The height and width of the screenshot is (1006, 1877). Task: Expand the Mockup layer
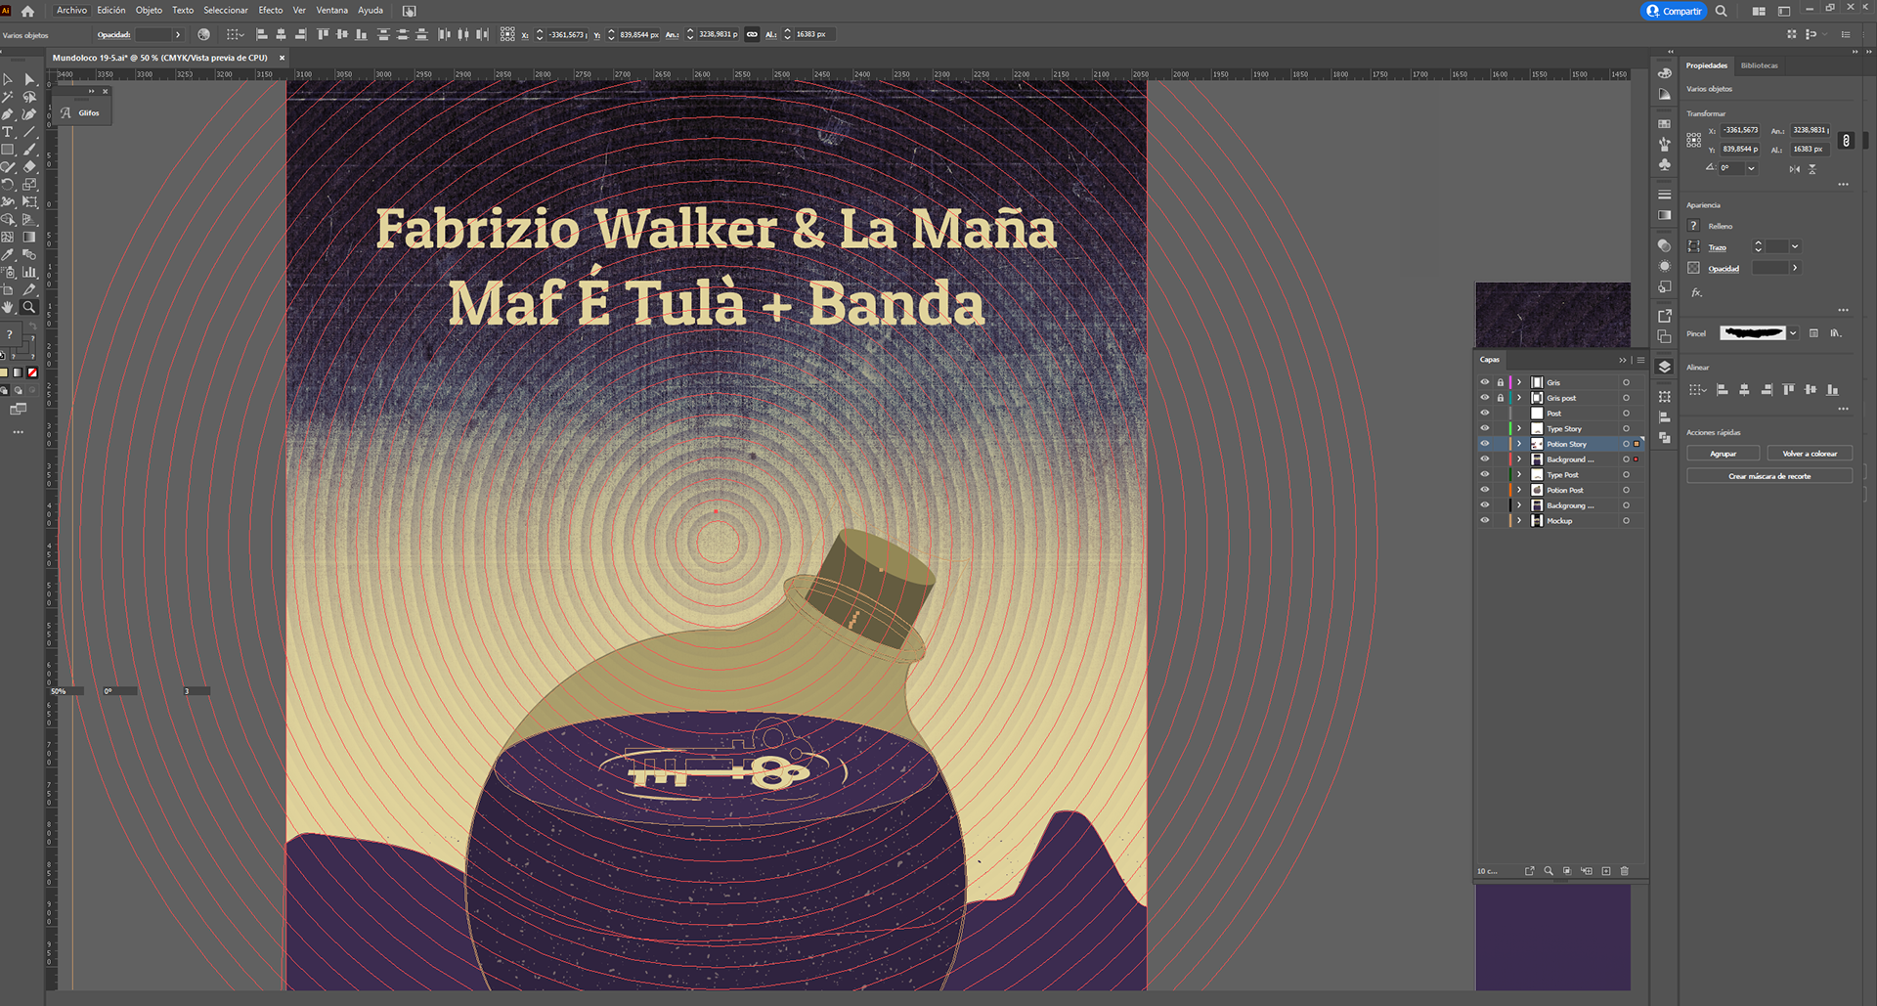click(1519, 520)
